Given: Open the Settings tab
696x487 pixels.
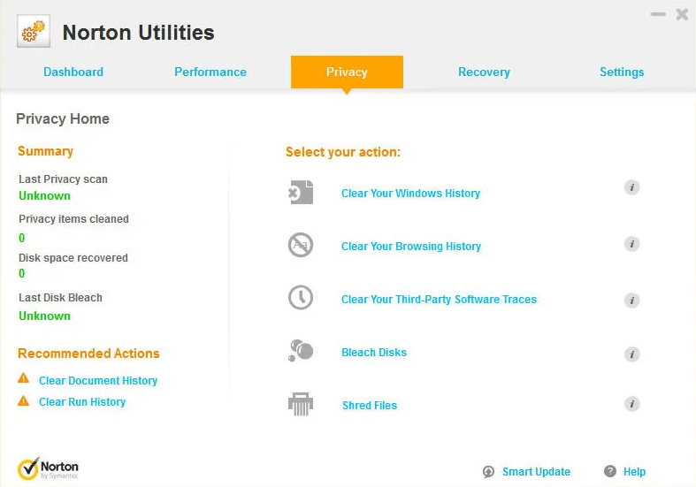Looking at the screenshot, I should click(x=622, y=72).
